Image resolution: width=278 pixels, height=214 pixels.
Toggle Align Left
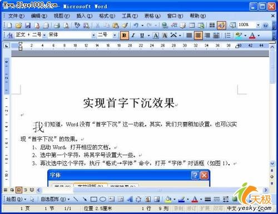pyautogui.click(x=189, y=35)
